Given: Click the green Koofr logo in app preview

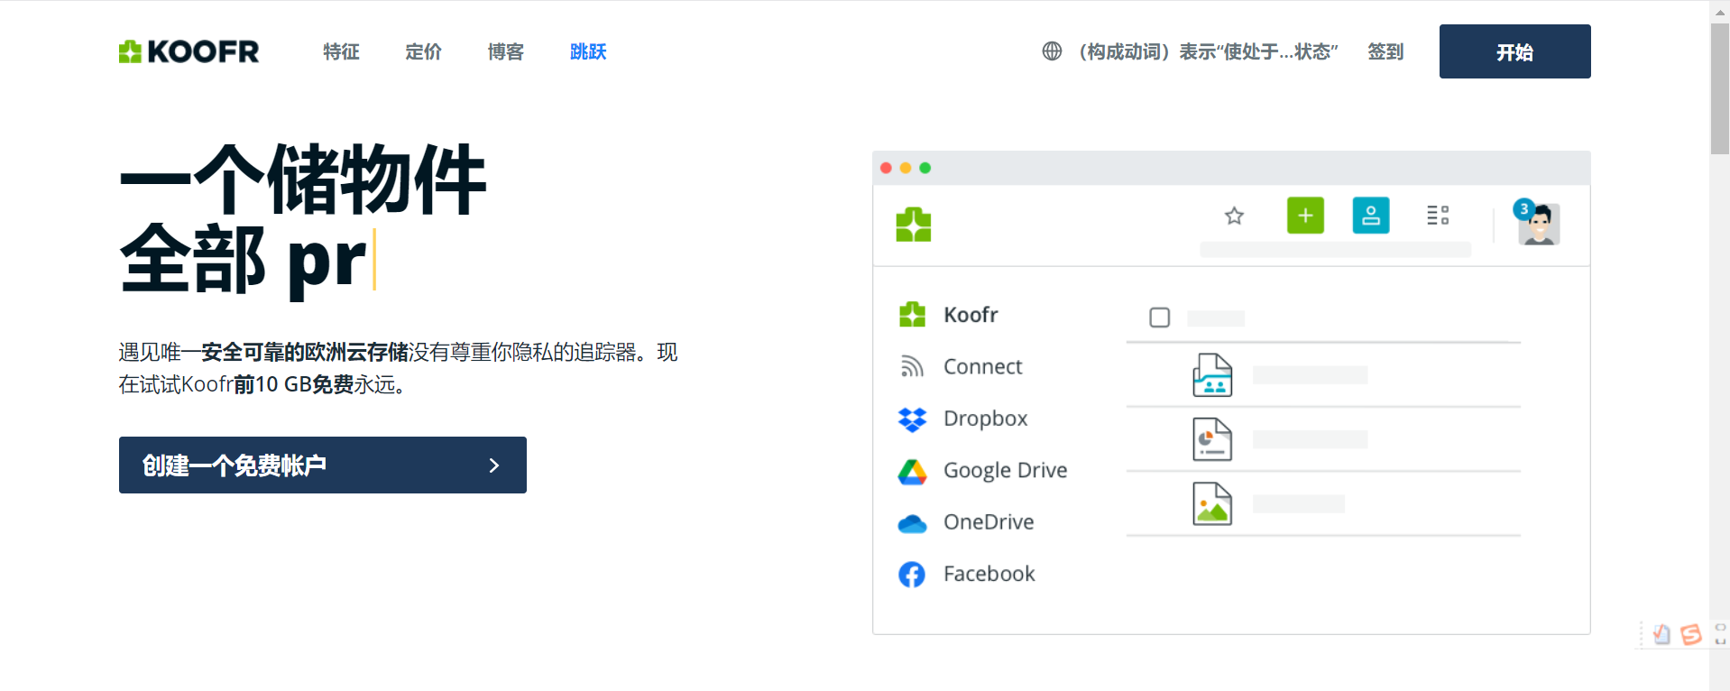Looking at the screenshot, I should click(x=913, y=225).
